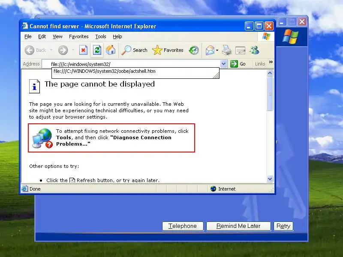Screen dimensions: 343x257
Task: Open the Help menu
Action: tap(117, 36)
